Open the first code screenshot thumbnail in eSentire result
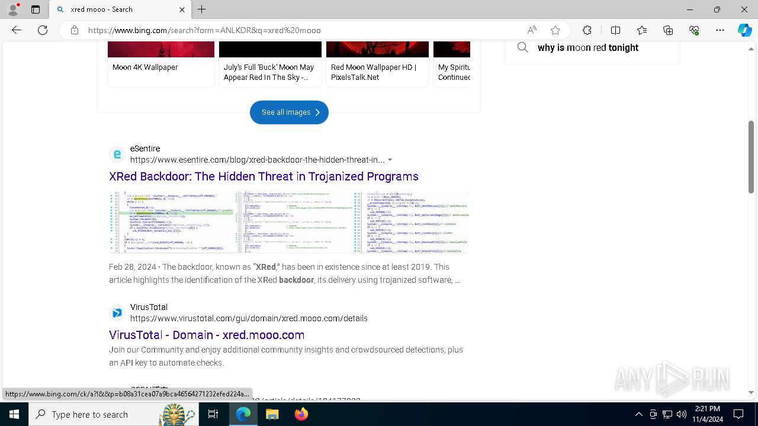Image resolution: width=758 pixels, height=426 pixels. click(172, 222)
